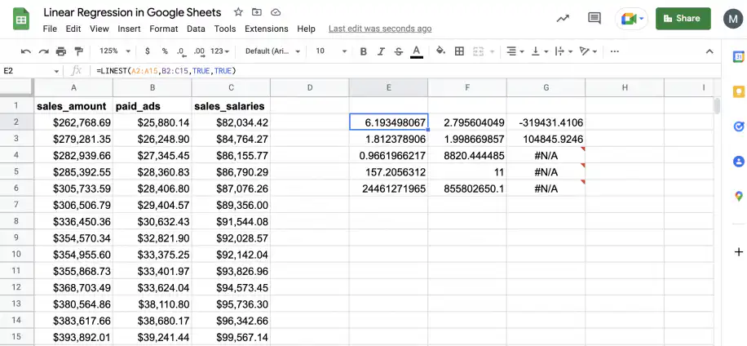
Task: Open the Insert menu
Action: click(129, 29)
